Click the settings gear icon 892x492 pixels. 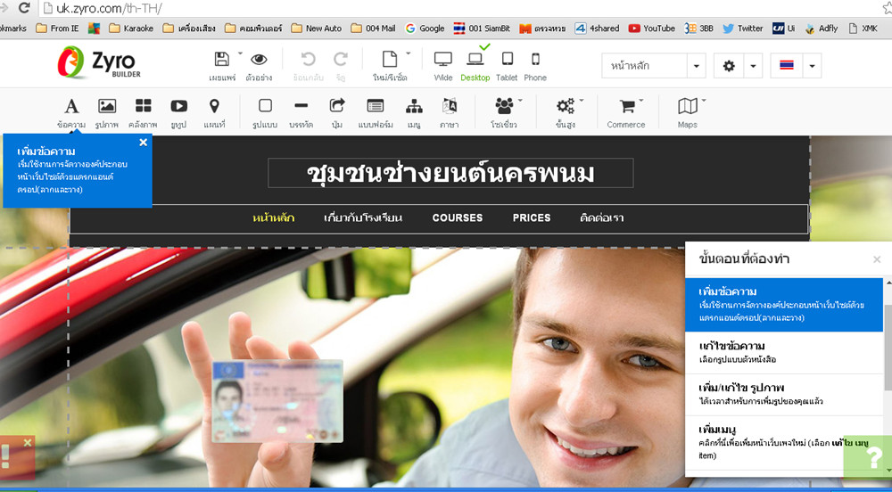(729, 66)
